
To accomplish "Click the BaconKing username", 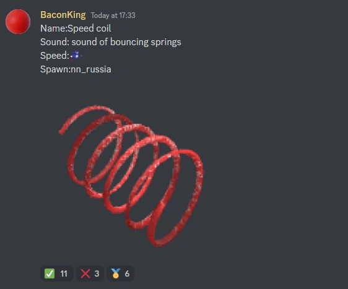I will [63, 15].
